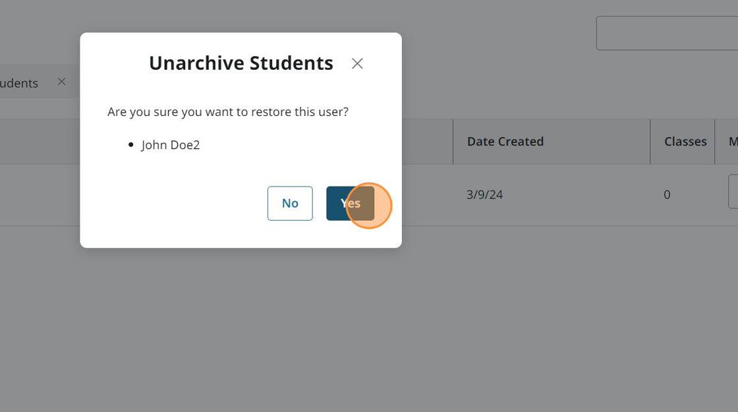Click the restore confirmation question text
The image size is (738, 412).
click(x=228, y=112)
